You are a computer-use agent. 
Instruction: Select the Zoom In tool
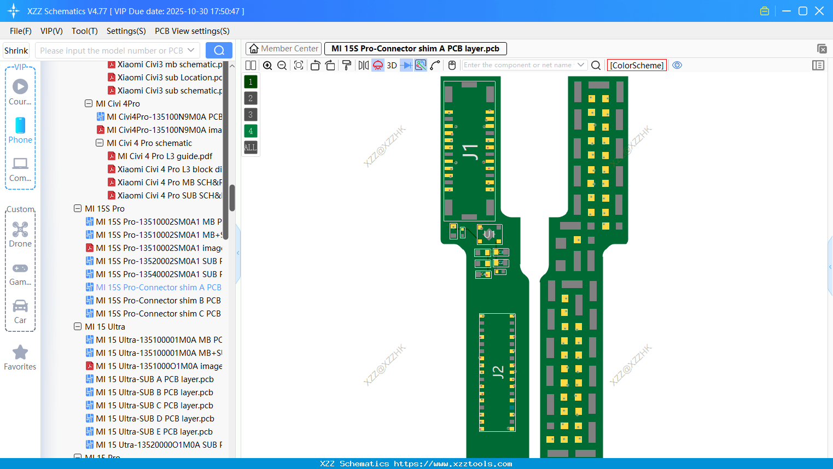click(x=267, y=65)
